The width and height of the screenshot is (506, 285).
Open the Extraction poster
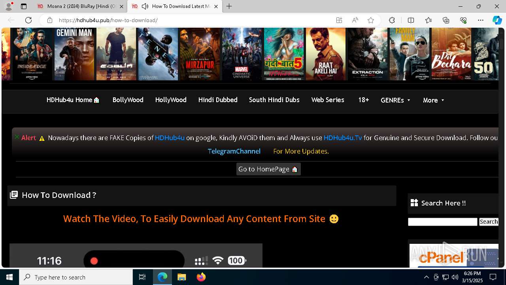368,54
